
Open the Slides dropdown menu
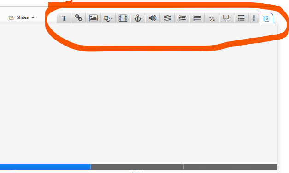pos(21,17)
